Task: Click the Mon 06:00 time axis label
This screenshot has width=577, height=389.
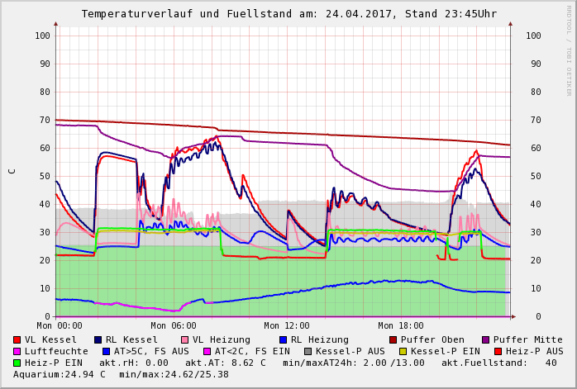Action: point(173,326)
